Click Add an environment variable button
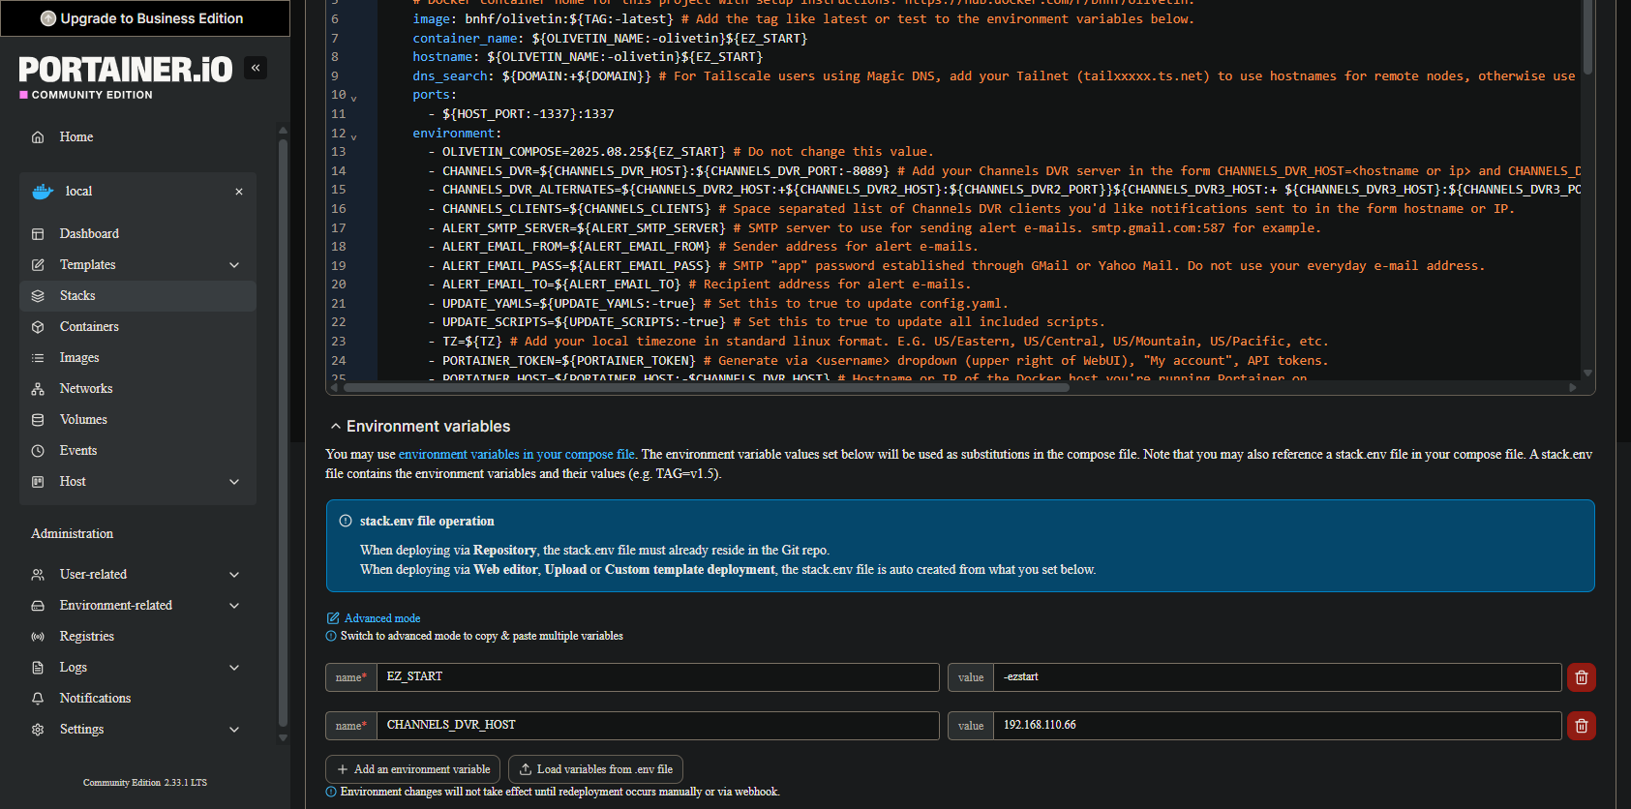Image resolution: width=1631 pixels, height=809 pixels. (x=412, y=769)
